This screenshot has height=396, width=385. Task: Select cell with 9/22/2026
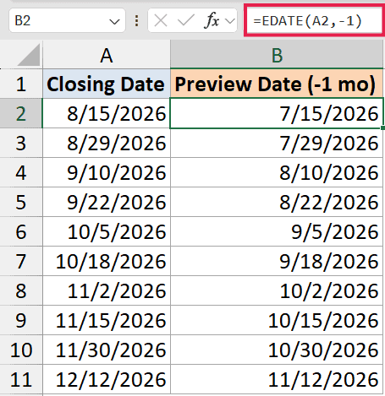(107, 202)
